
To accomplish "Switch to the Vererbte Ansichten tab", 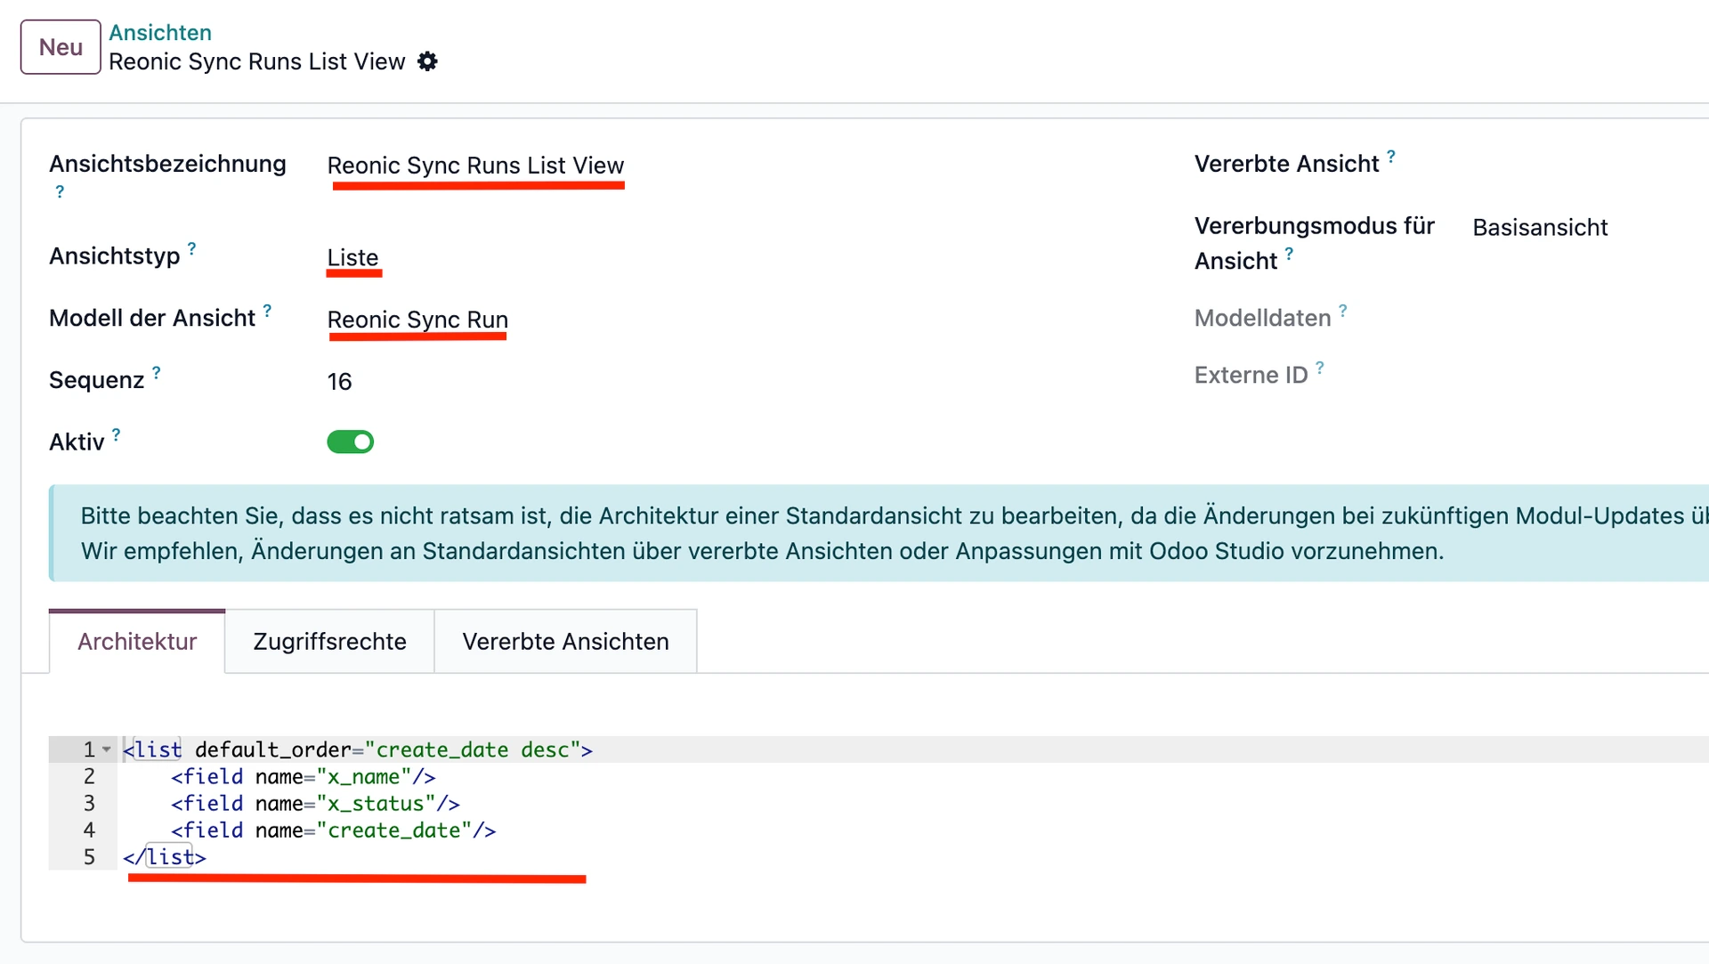I will [565, 642].
